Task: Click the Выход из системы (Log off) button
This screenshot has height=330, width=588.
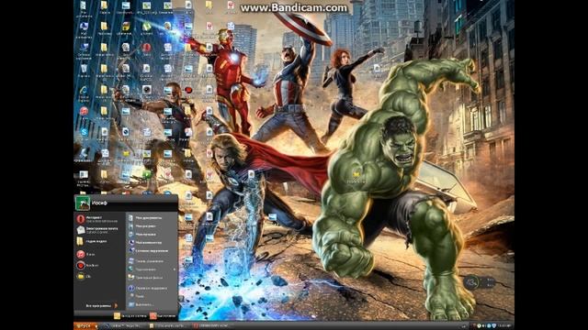Action: [x=130, y=316]
